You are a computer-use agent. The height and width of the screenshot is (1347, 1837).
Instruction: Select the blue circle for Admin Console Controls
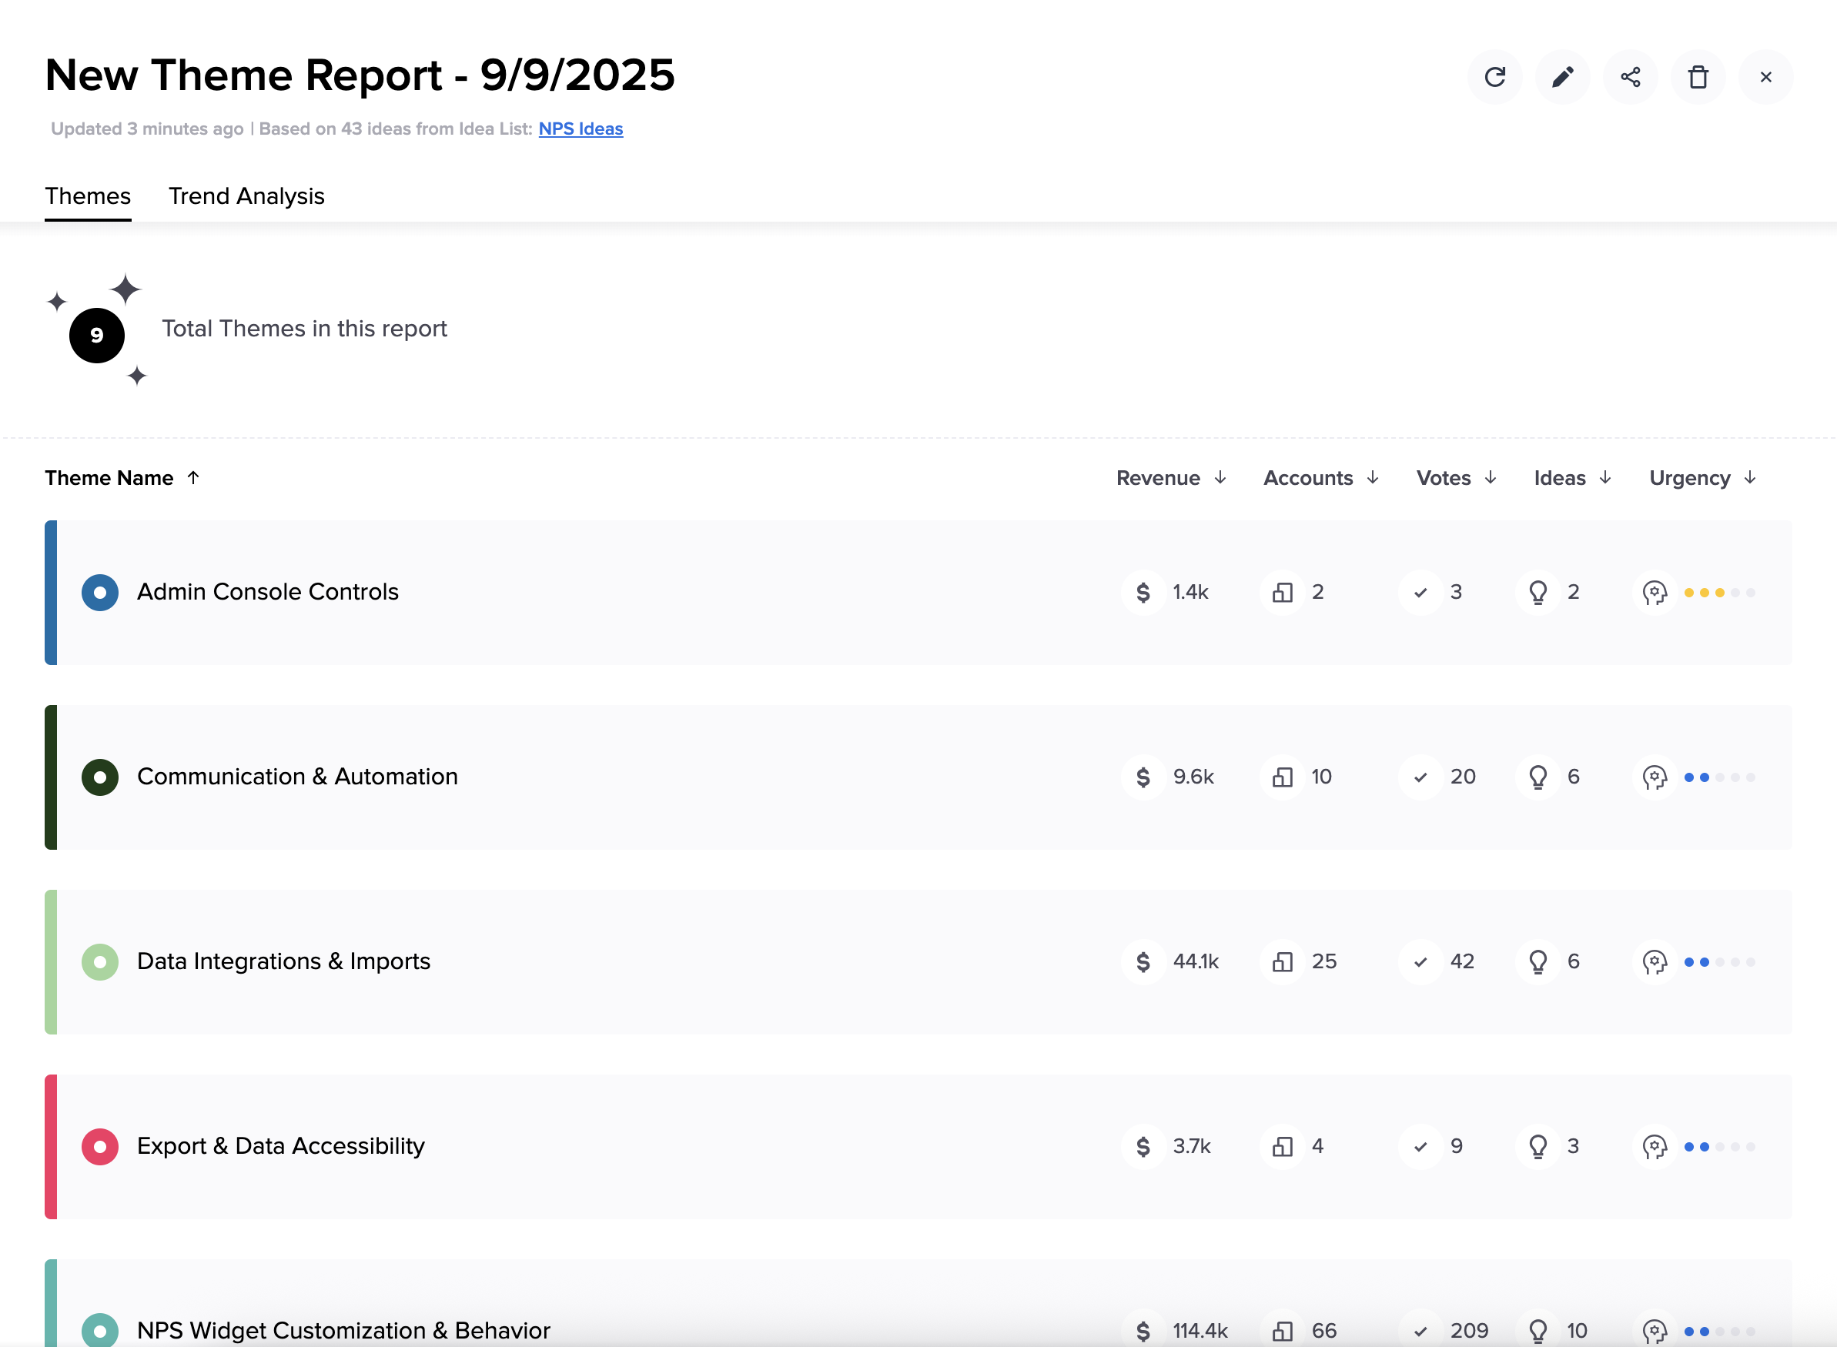tap(100, 593)
